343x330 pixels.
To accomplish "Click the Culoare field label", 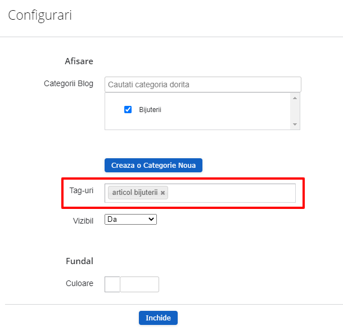I will (x=79, y=283).
